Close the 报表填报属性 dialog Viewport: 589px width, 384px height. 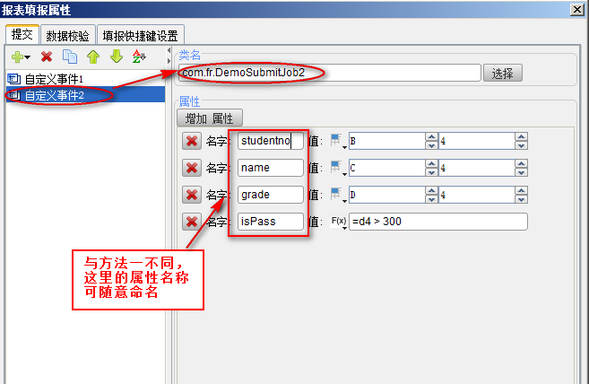coord(576,9)
